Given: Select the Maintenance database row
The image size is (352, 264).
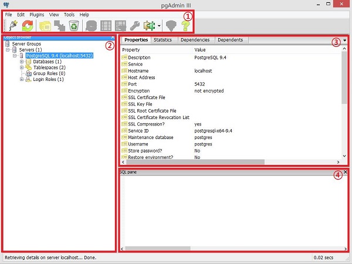Looking at the screenshot, I should 231,137.
